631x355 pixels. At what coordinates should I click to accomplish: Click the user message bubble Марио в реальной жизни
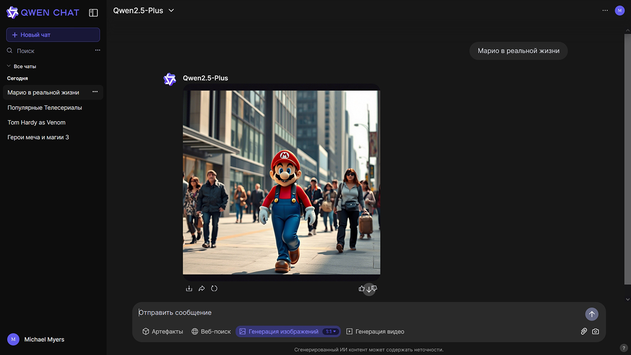tap(518, 51)
